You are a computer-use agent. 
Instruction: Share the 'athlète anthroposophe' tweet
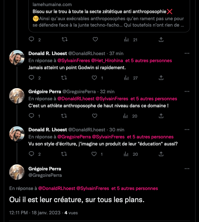point(161,116)
